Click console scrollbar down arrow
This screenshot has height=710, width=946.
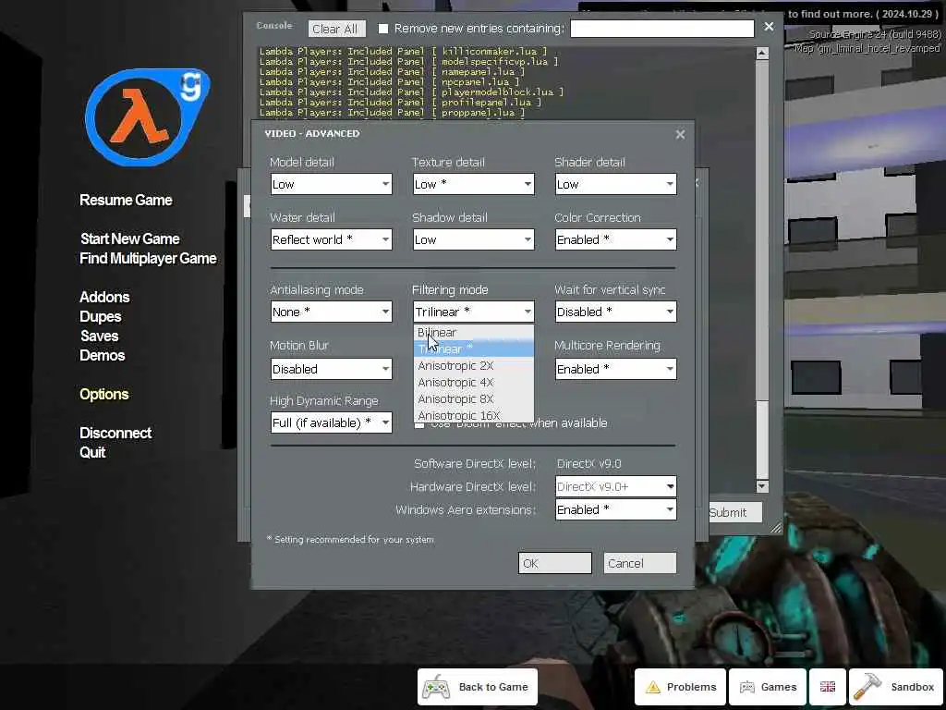point(762,486)
